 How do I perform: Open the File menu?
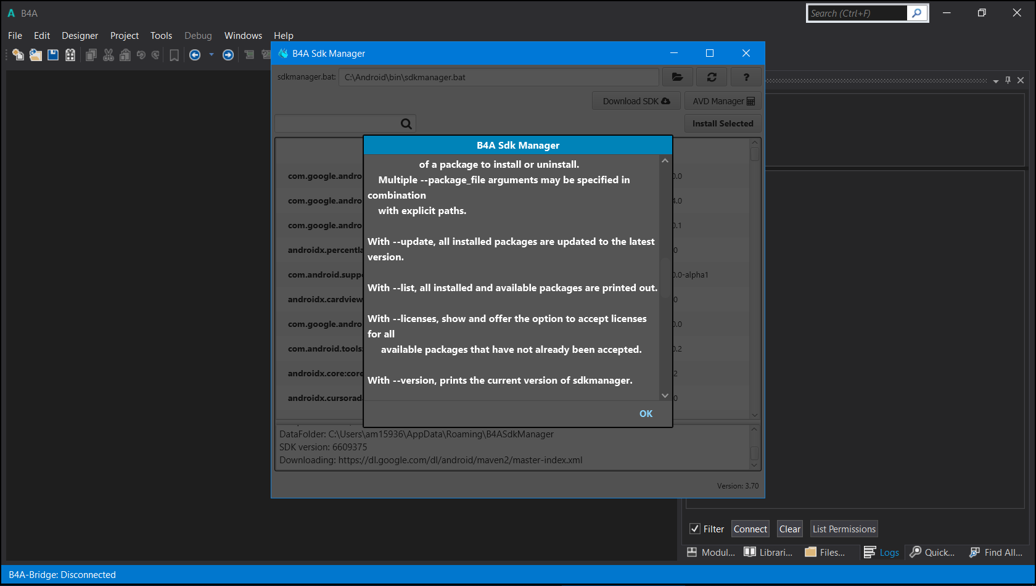[15, 36]
